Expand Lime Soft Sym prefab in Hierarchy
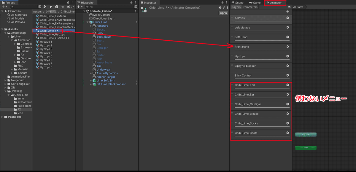Viewport: 356px width, 172px height. [x=91, y=81]
